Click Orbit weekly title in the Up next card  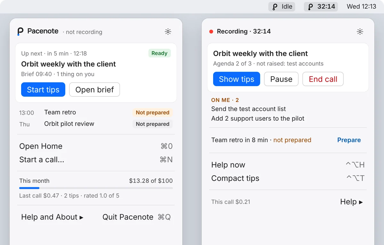(x=68, y=64)
